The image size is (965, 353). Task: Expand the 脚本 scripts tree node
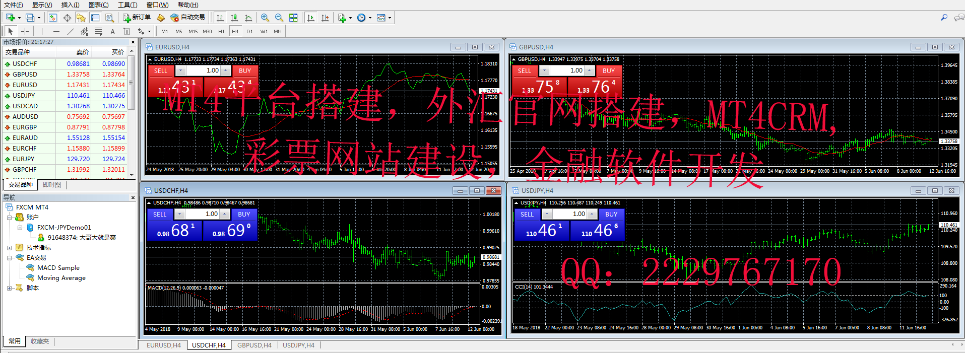9,288
